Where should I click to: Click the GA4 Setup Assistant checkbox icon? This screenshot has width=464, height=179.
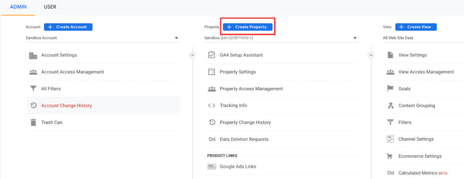[x=212, y=55]
